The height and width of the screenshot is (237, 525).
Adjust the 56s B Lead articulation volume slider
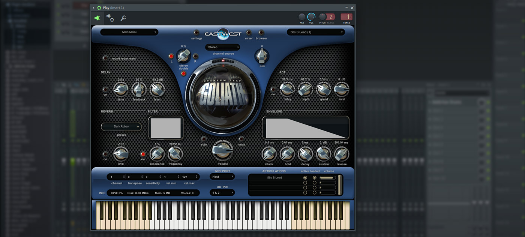point(328,178)
